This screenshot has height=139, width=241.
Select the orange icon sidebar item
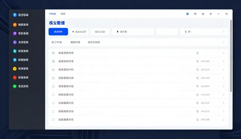pos(21,25)
